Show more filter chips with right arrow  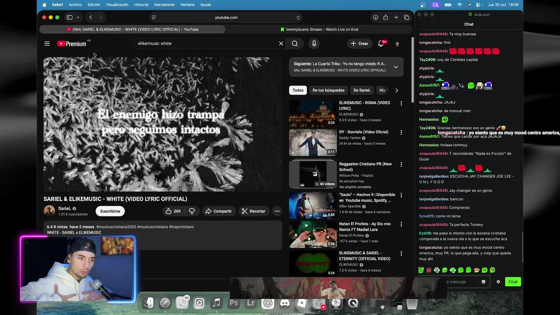pos(397,90)
